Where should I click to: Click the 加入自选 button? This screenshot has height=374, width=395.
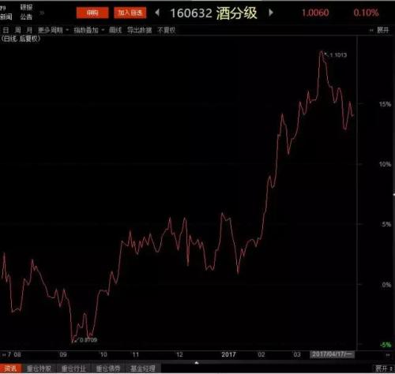click(x=130, y=13)
